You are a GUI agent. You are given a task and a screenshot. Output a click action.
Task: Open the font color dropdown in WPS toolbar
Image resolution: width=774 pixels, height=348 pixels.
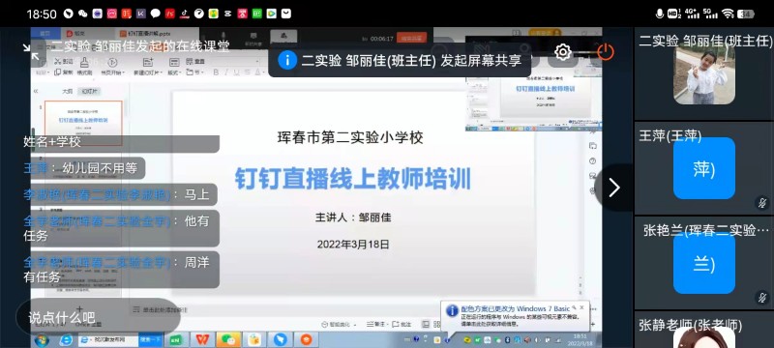pos(259,72)
